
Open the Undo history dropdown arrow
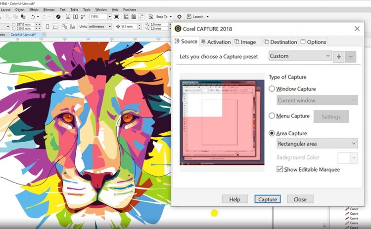[x=38, y=16]
